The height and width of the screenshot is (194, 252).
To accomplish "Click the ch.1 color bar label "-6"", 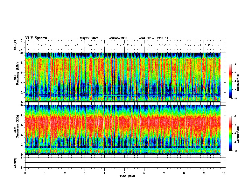I will 235,64.
